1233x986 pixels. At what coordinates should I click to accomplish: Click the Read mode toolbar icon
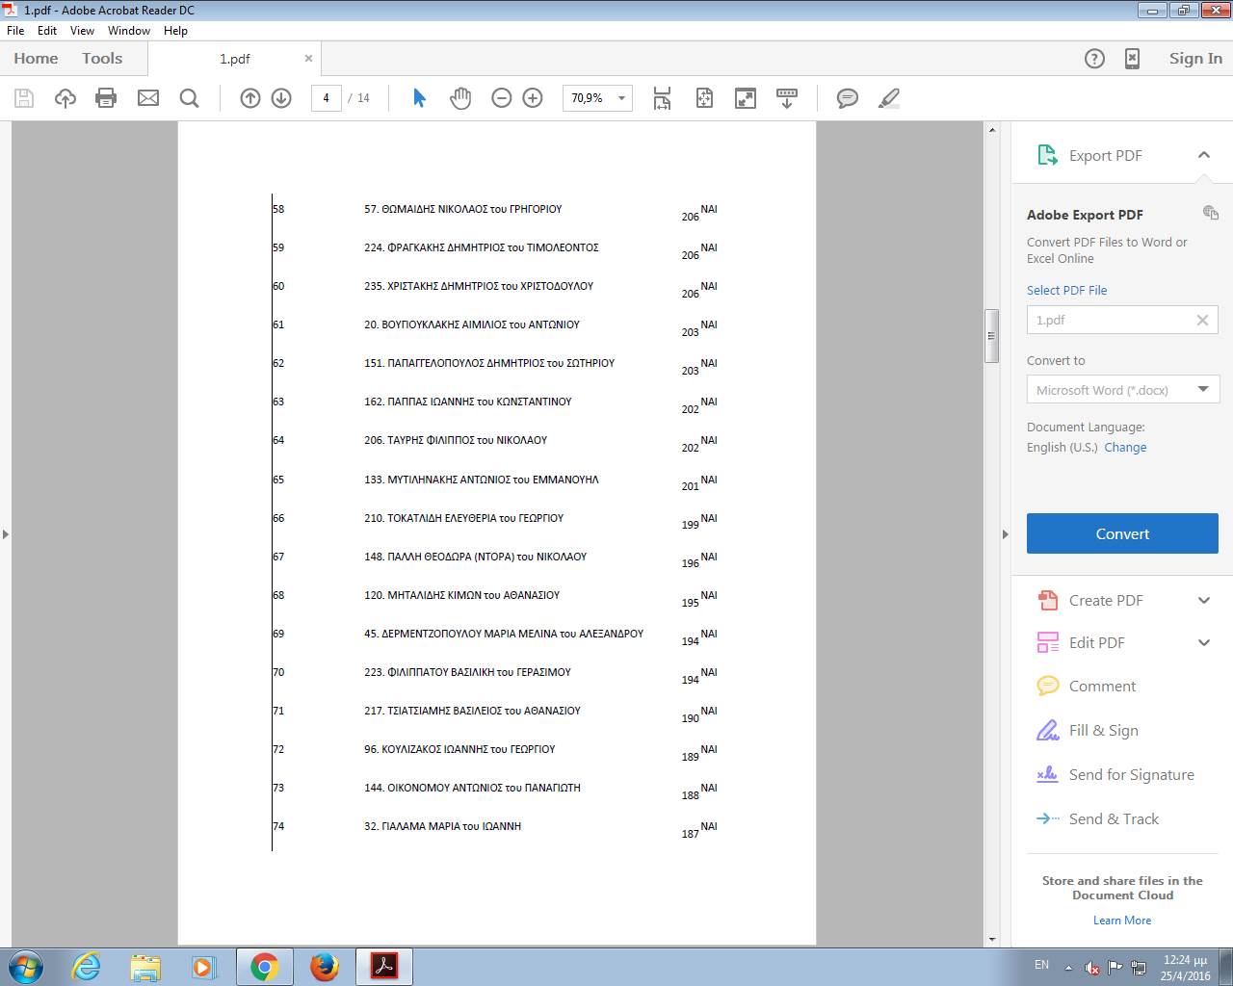(x=787, y=98)
